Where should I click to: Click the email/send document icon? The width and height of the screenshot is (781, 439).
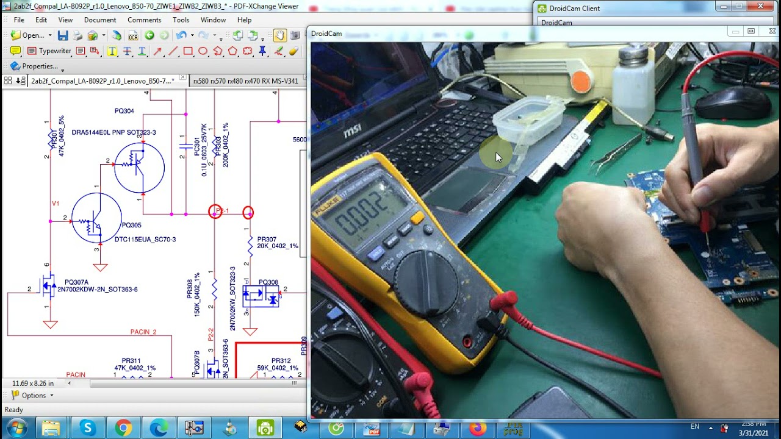[x=92, y=35]
